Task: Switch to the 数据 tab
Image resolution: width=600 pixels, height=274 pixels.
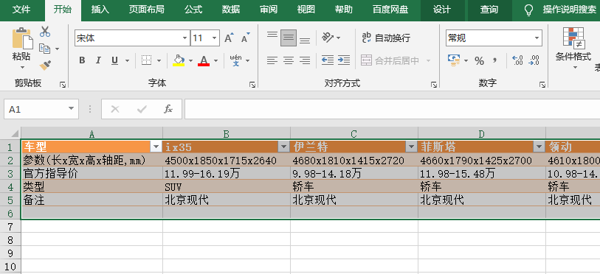Action: click(x=231, y=10)
